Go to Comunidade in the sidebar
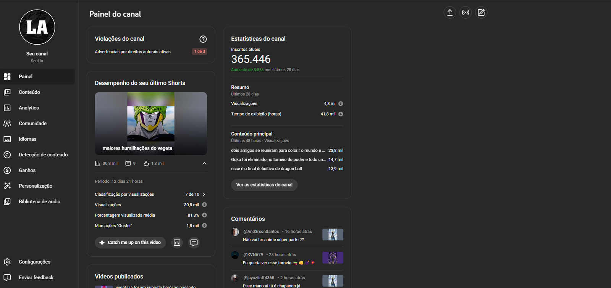Image resolution: width=611 pixels, height=288 pixels. point(37,124)
